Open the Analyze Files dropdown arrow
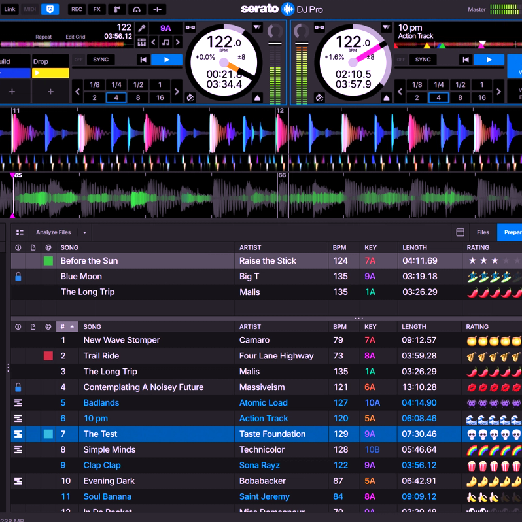This screenshot has height=522, width=522. pos(84,232)
